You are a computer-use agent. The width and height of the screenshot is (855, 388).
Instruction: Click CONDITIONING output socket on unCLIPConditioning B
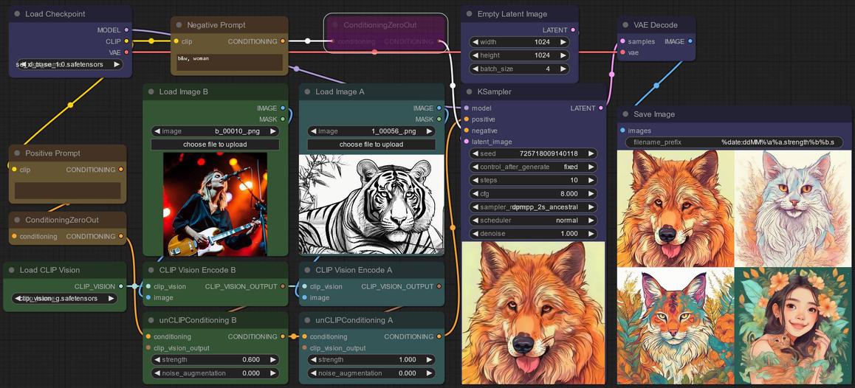click(x=283, y=337)
